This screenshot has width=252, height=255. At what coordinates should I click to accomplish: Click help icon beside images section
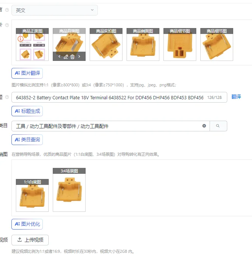7,25
